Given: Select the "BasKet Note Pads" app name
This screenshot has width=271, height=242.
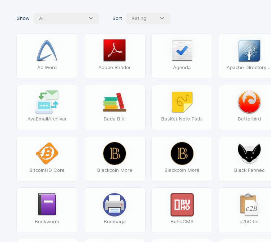Looking at the screenshot, I should [182, 119].
